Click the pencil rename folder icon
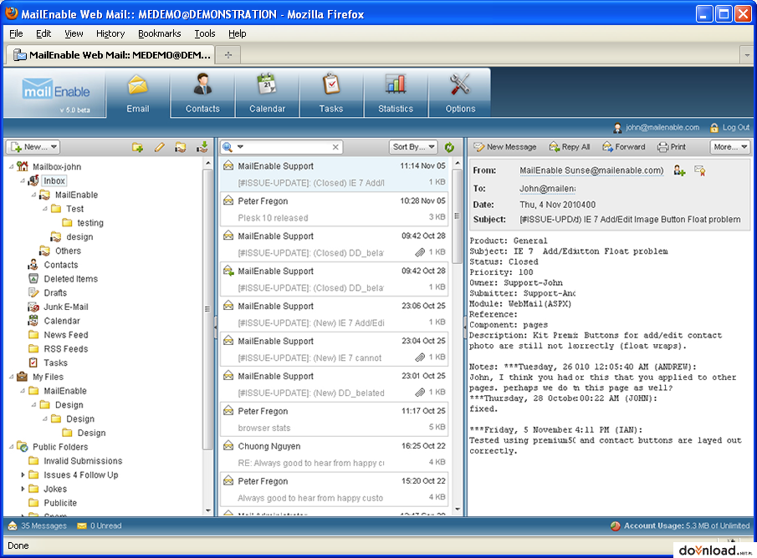 point(159,147)
